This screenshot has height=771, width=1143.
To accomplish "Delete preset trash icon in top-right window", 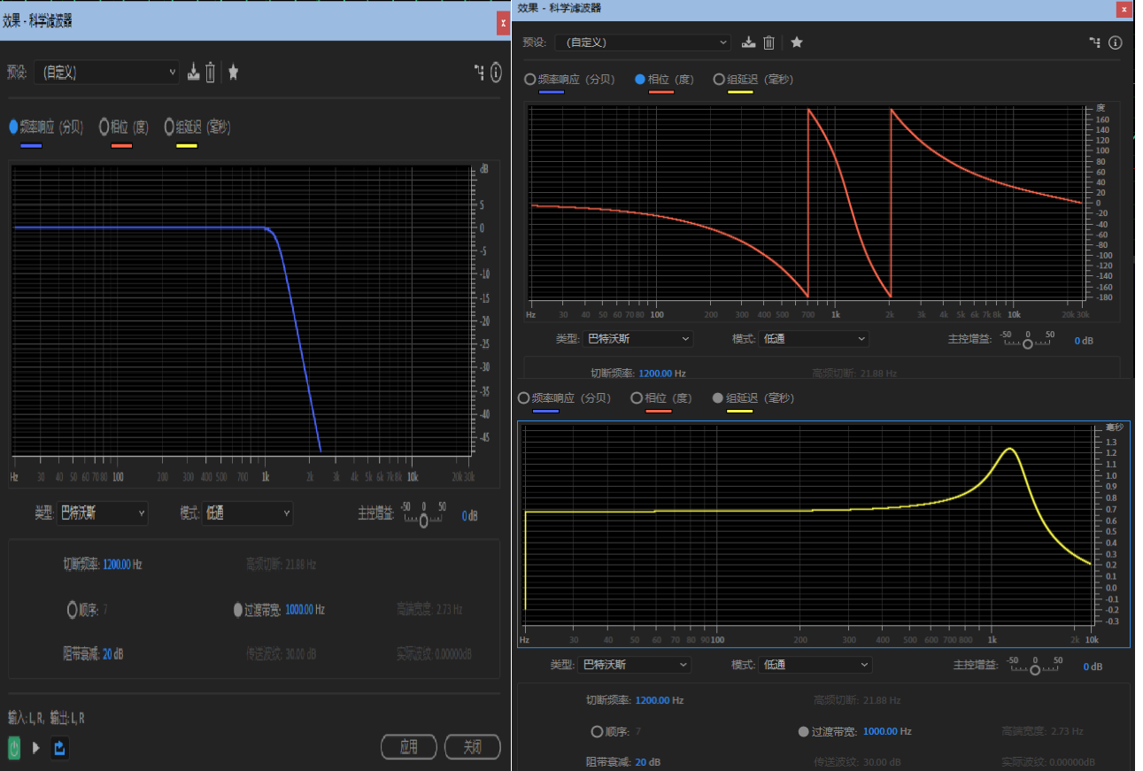I will click(x=769, y=42).
